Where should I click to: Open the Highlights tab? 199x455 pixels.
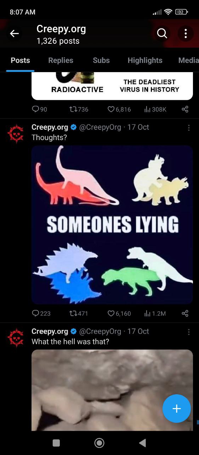point(145,60)
